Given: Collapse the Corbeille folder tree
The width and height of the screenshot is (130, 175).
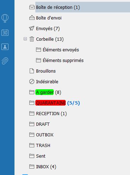Looking at the screenshot, I should 25,39.
